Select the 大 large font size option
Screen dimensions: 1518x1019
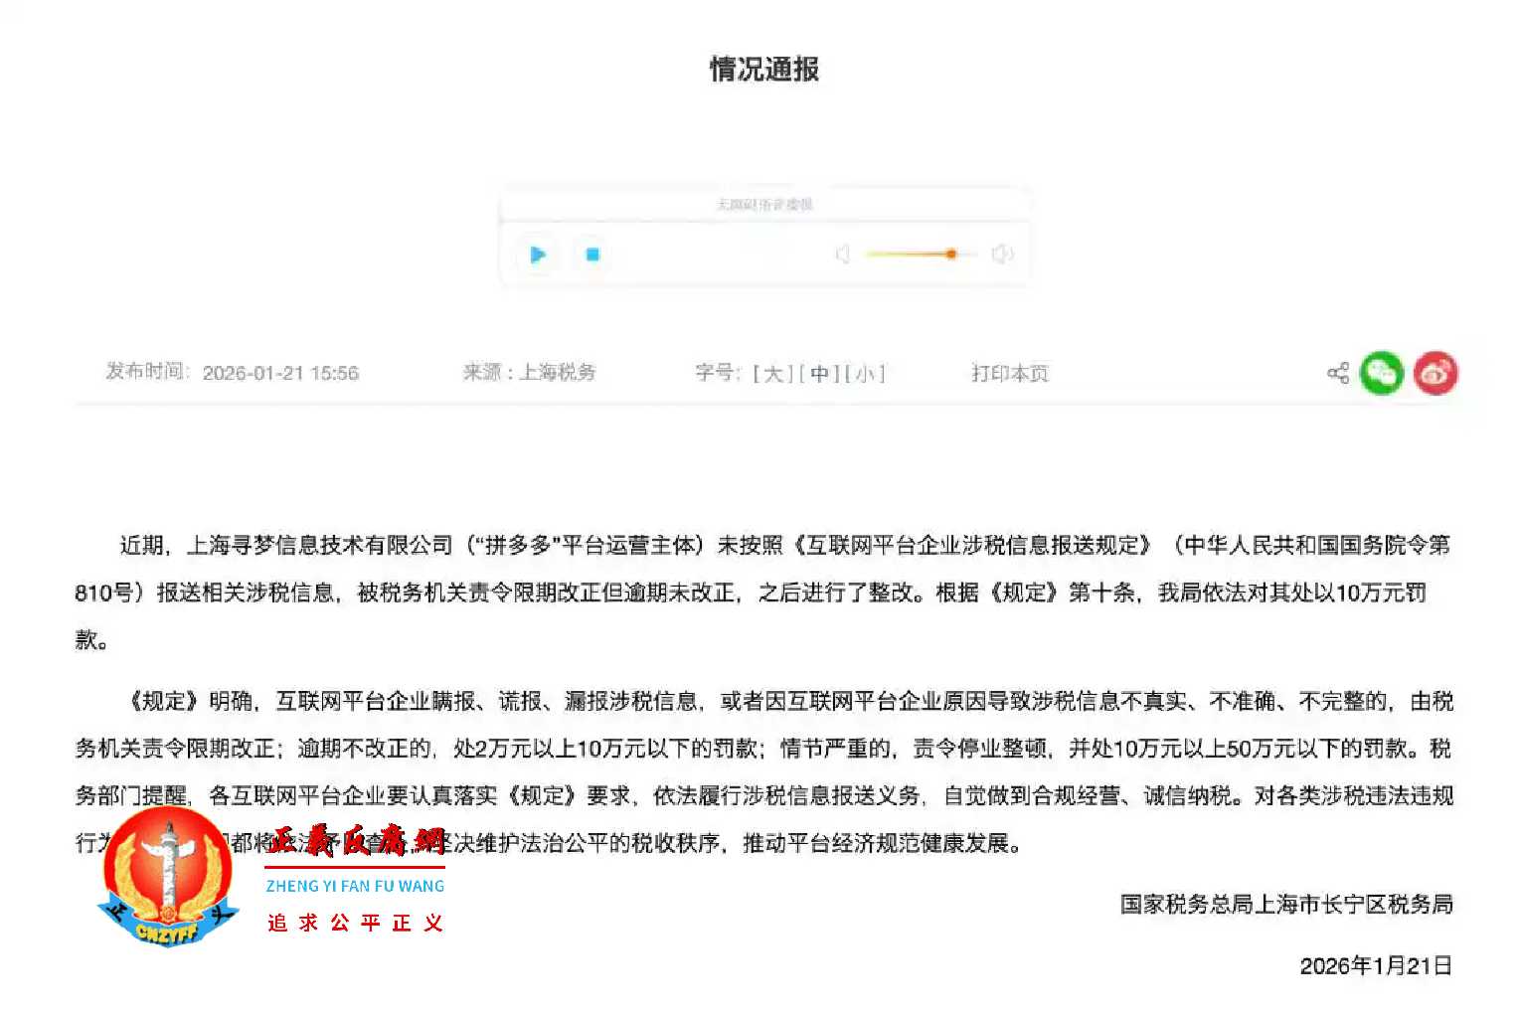click(x=773, y=374)
